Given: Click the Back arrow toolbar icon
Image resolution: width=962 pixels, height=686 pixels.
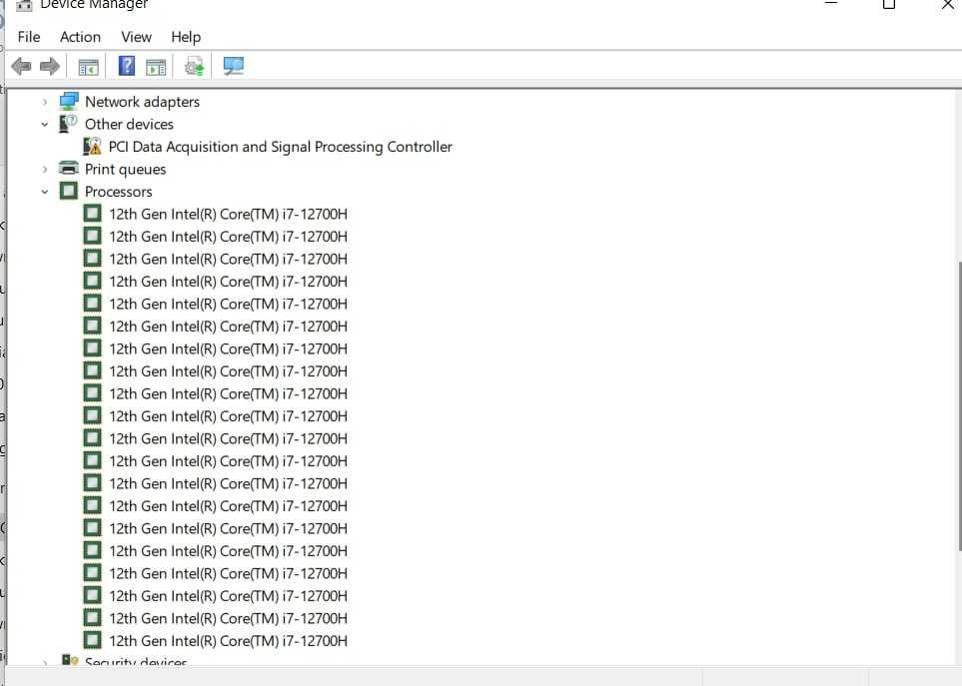Looking at the screenshot, I should [x=21, y=66].
